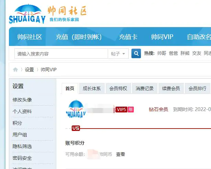Click the 热搜: label
211x169 pixels.
click(149, 53)
